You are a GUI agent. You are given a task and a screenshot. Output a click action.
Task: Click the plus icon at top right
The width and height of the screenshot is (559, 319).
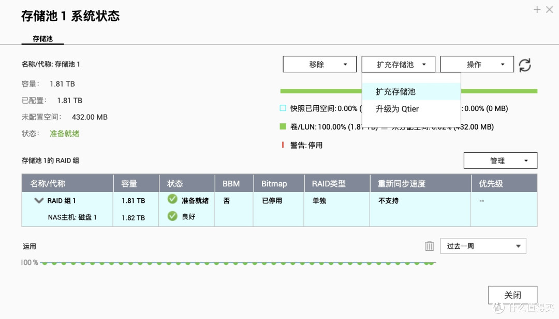(537, 9)
